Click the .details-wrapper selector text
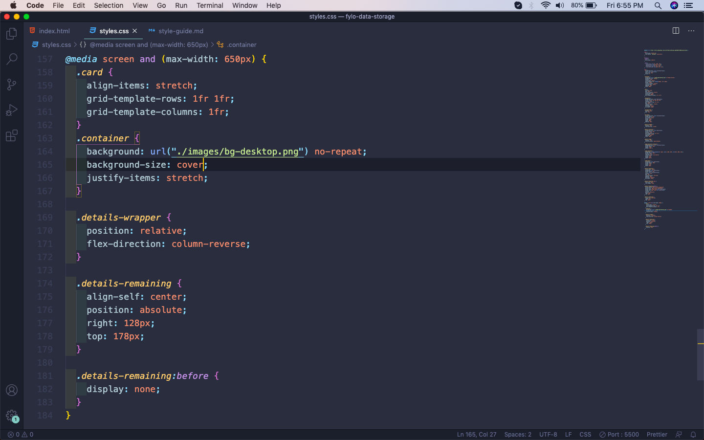The height and width of the screenshot is (440, 704). click(119, 217)
